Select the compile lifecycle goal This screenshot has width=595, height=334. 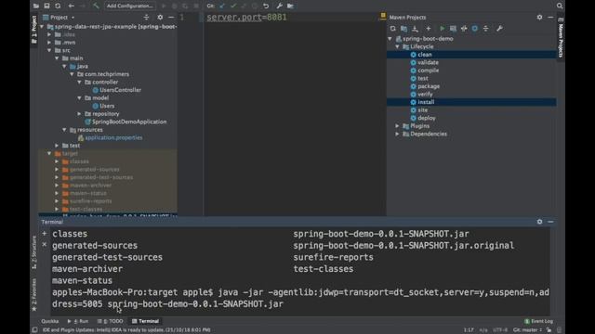click(428, 71)
